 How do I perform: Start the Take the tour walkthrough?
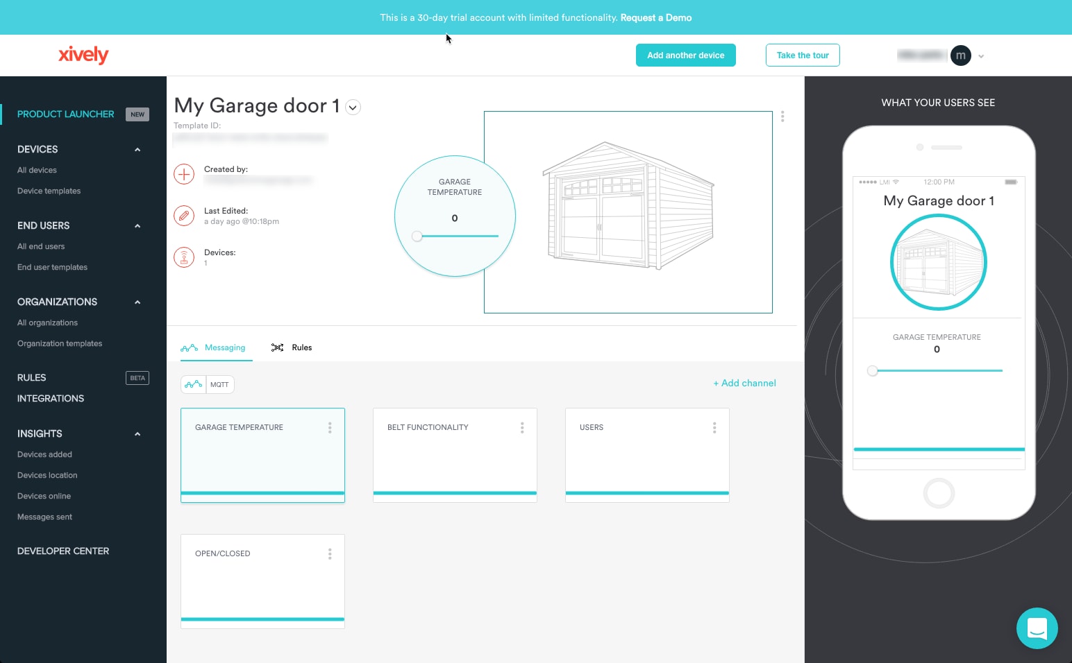802,55
